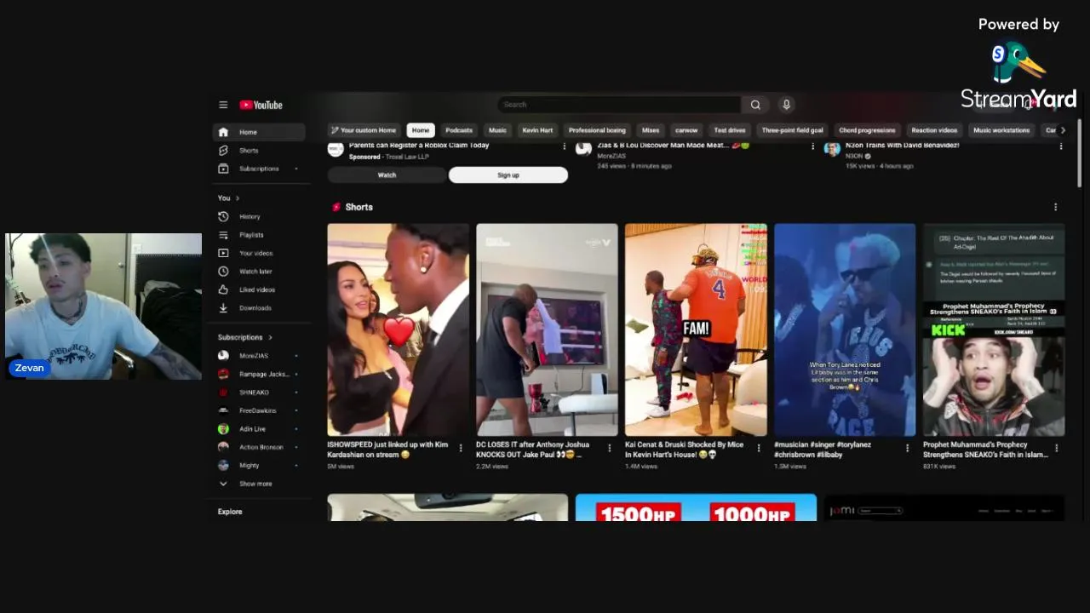Viewport: 1090px width, 613px height.
Task: Open the Tory Lanez short thumbnail
Action: point(845,330)
